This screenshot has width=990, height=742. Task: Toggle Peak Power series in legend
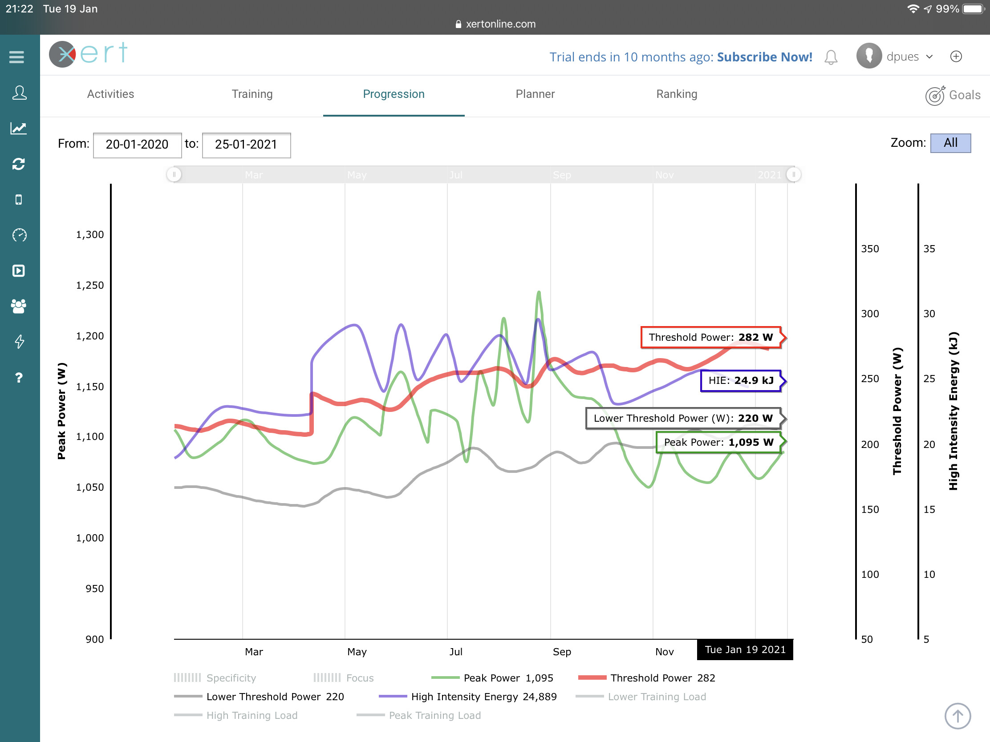(x=491, y=678)
